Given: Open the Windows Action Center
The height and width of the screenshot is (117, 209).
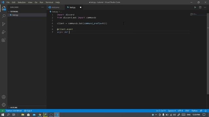Looking at the screenshot, I should click(204, 115).
